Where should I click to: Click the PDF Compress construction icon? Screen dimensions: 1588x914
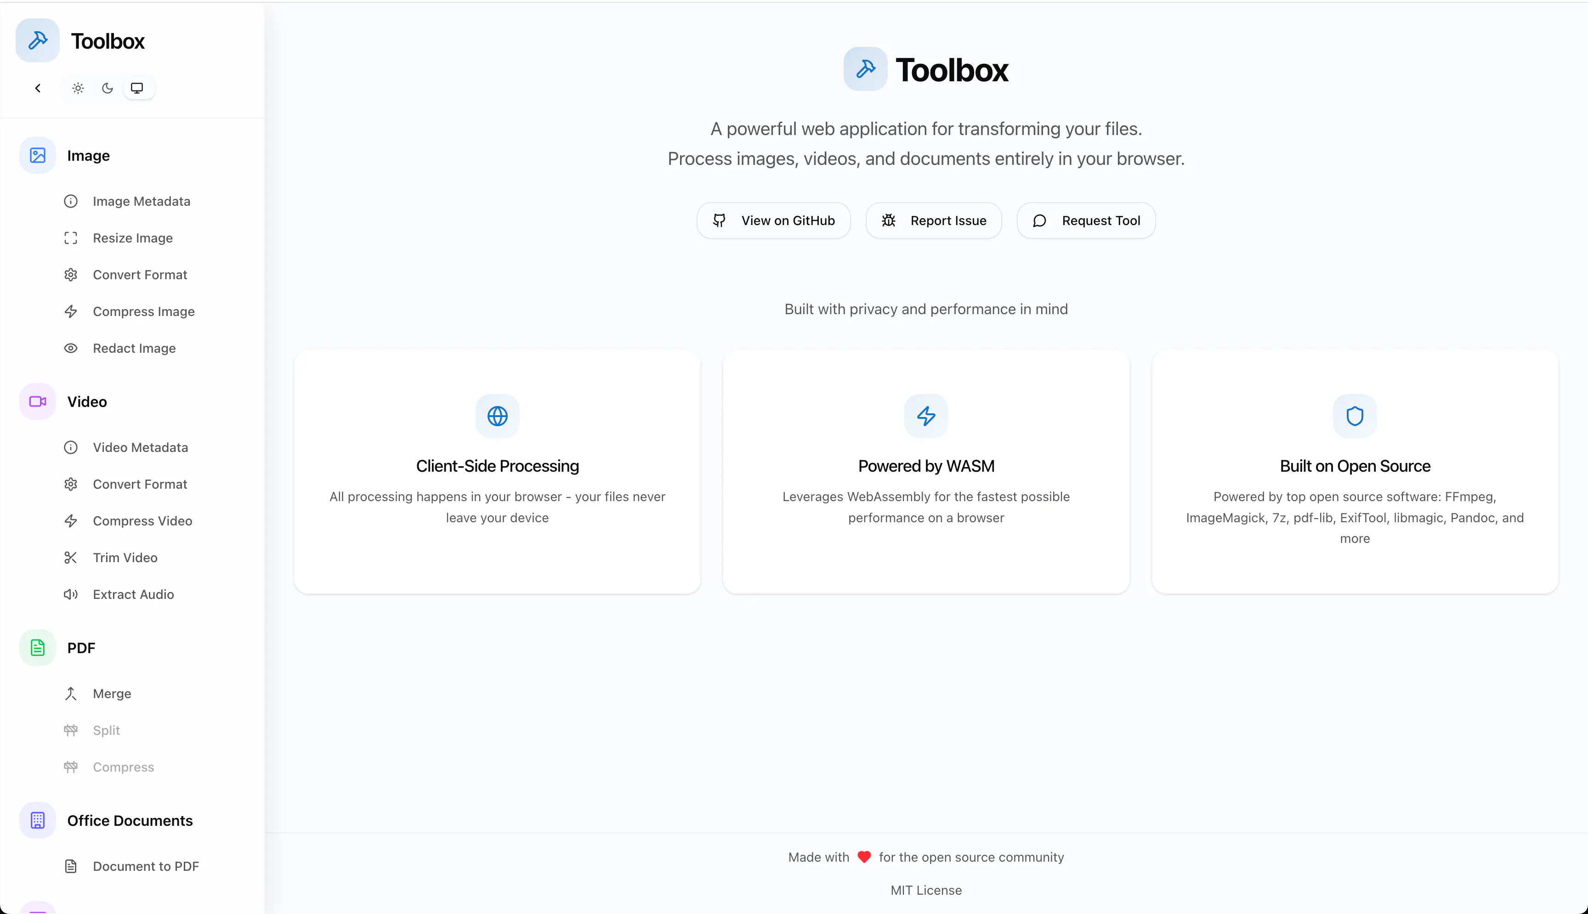[x=71, y=767]
